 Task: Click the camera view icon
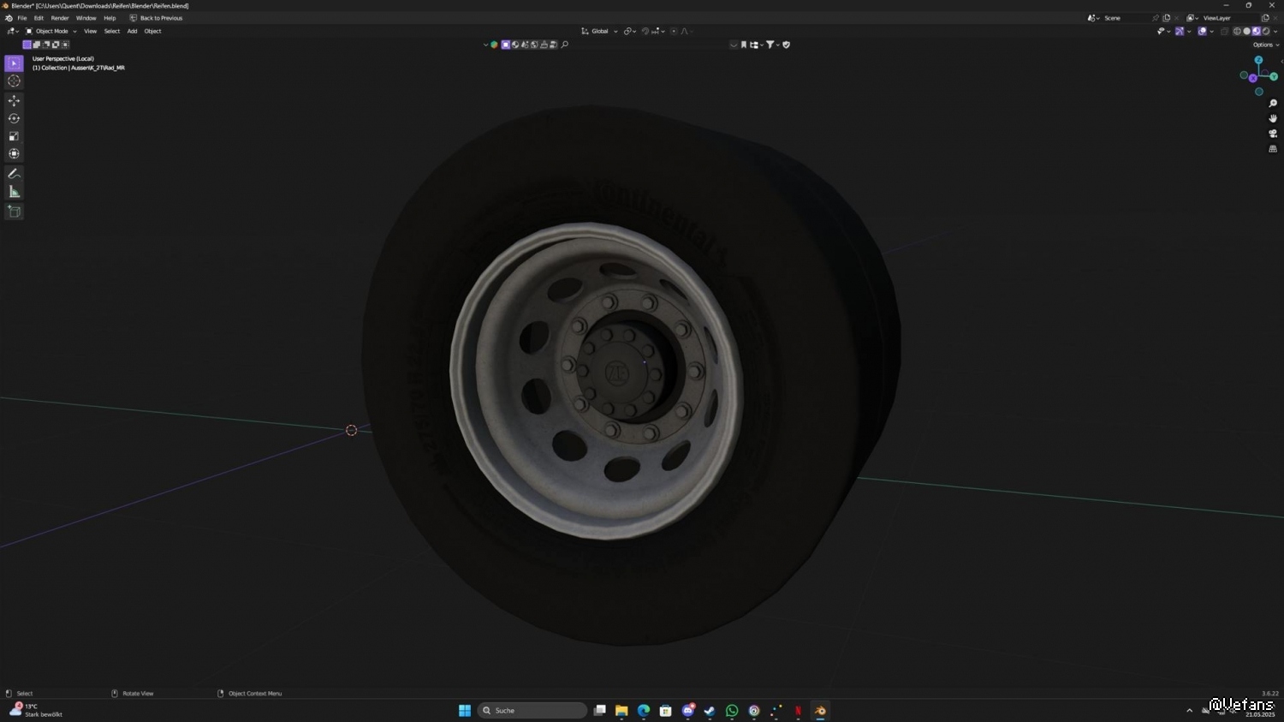coord(1273,134)
